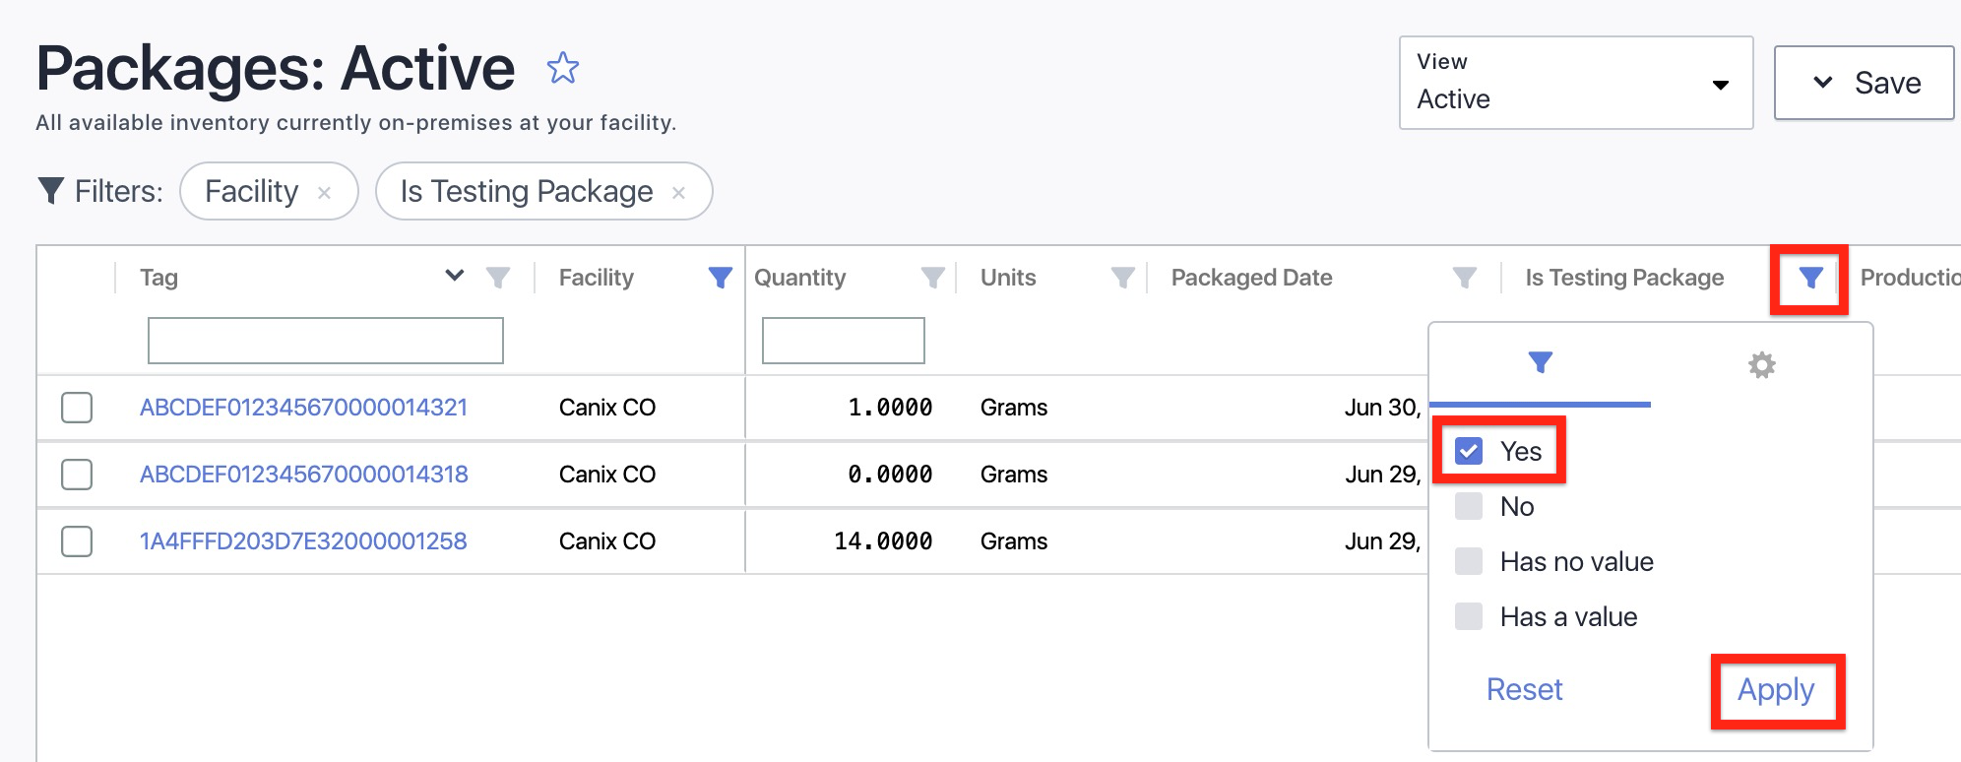Remove the Facility filter chip
Image resolution: width=1961 pixels, height=762 pixels.
tap(324, 193)
